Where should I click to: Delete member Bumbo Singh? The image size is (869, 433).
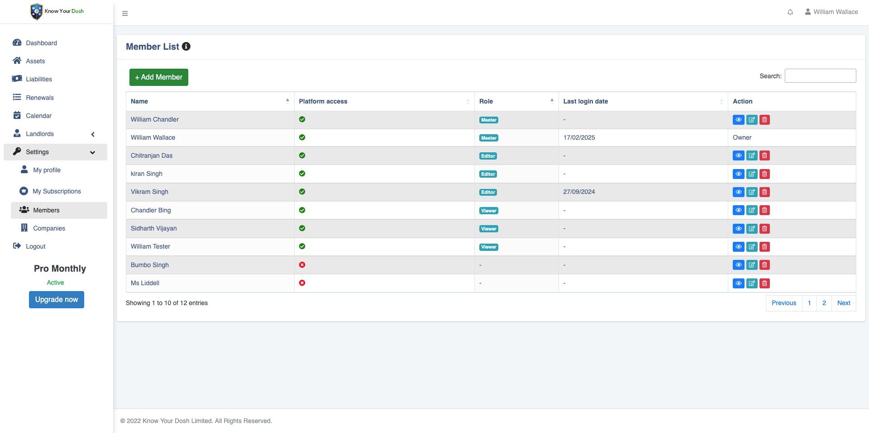(x=764, y=265)
